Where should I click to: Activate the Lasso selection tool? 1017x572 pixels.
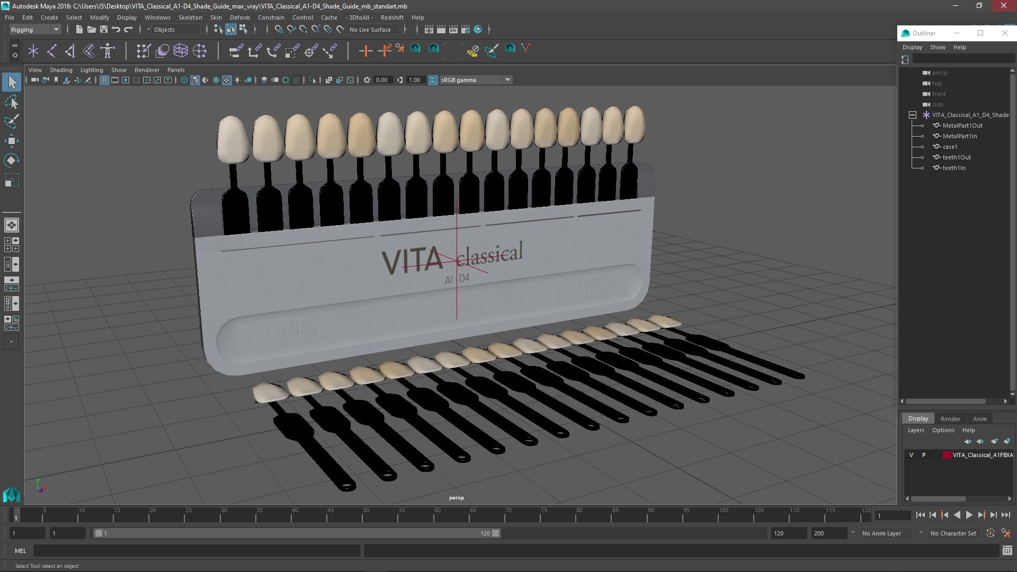click(12, 102)
